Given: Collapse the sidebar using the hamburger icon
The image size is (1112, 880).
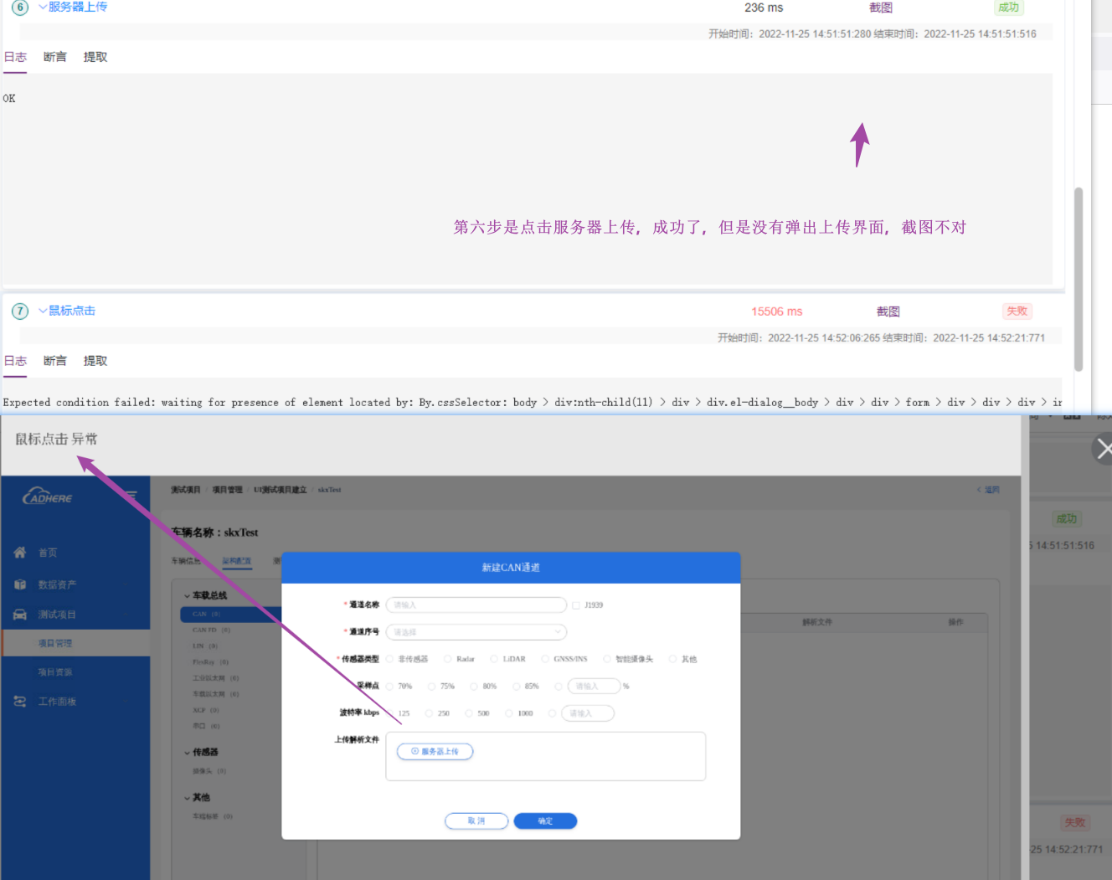Looking at the screenshot, I should tap(131, 496).
